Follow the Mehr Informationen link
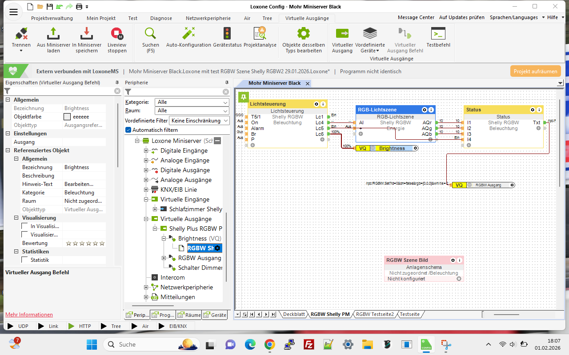569x355 pixels. tap(29, 315)
